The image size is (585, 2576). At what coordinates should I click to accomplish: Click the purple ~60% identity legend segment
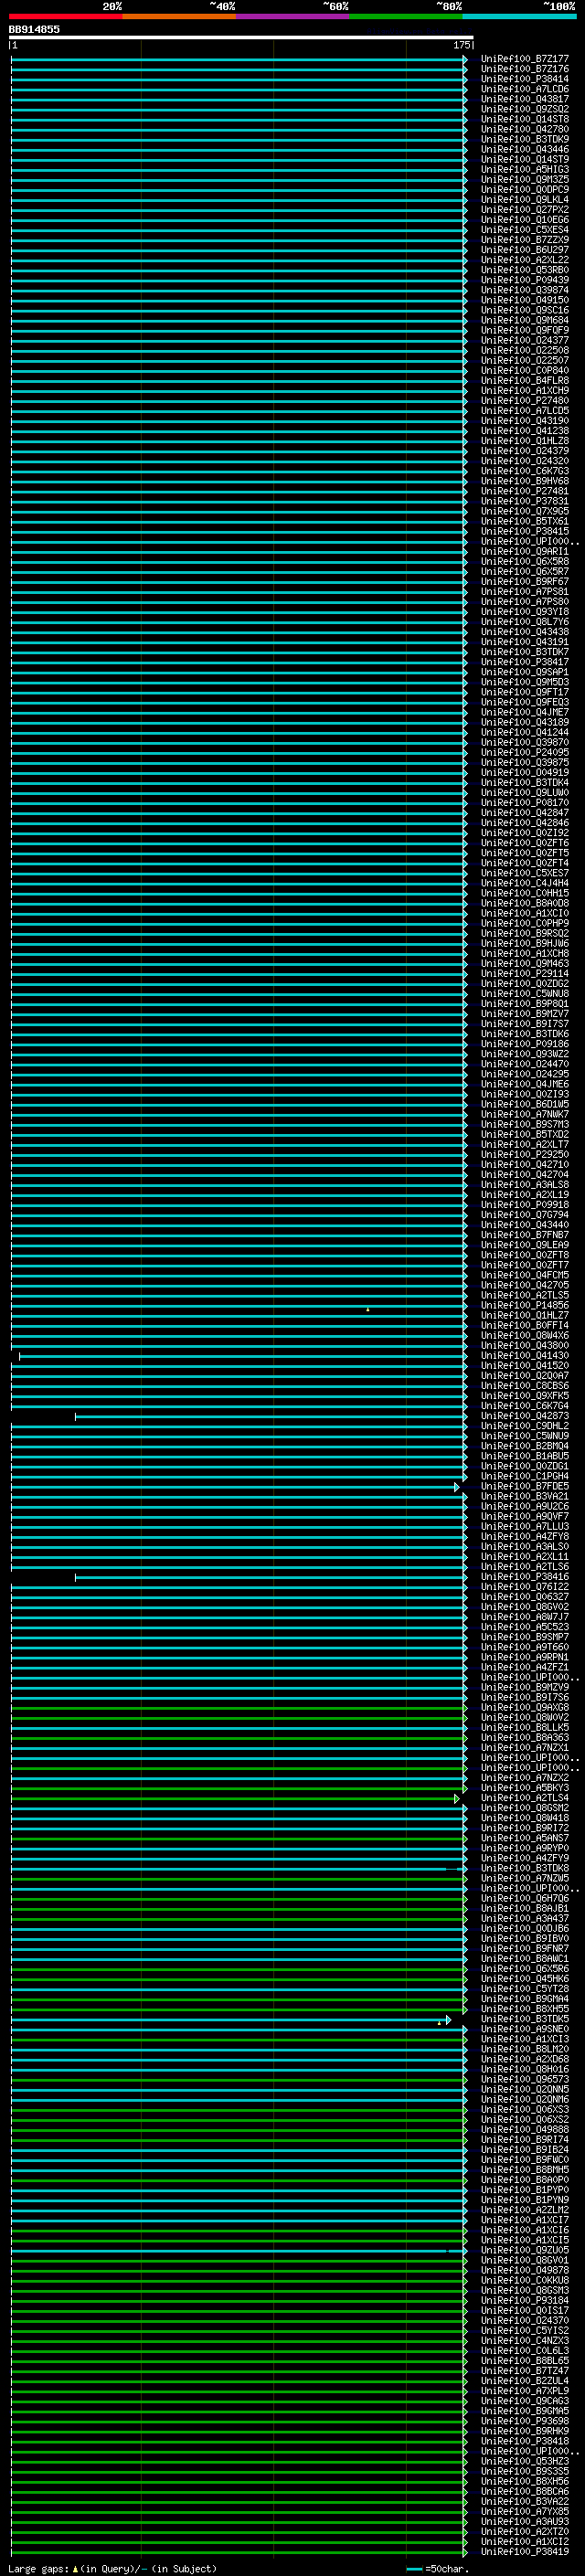pos(293,17)
